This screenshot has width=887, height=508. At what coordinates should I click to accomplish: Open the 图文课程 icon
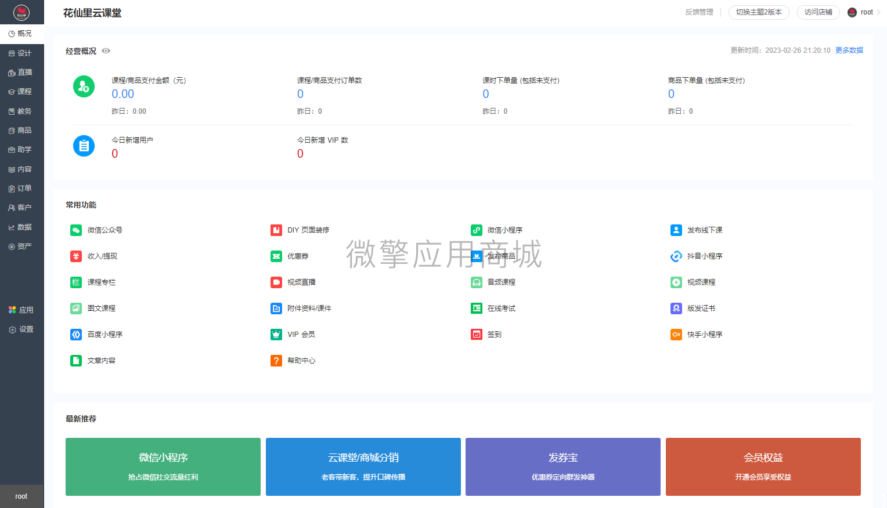(x=76, y=309)
